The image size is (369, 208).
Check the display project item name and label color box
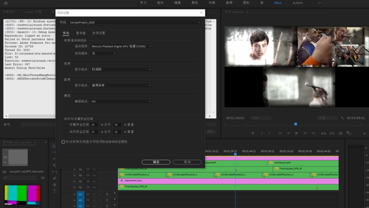click(63, 142)
